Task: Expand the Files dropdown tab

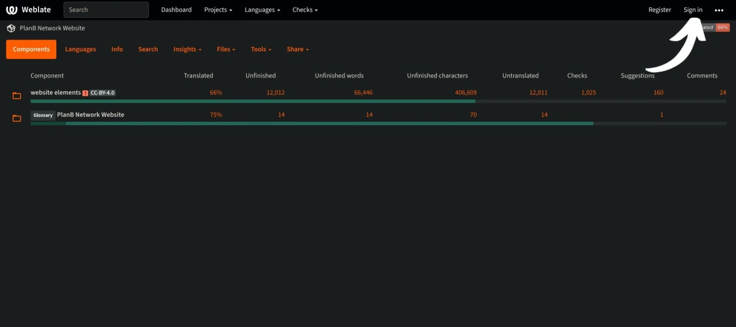Action: (227, 49)
